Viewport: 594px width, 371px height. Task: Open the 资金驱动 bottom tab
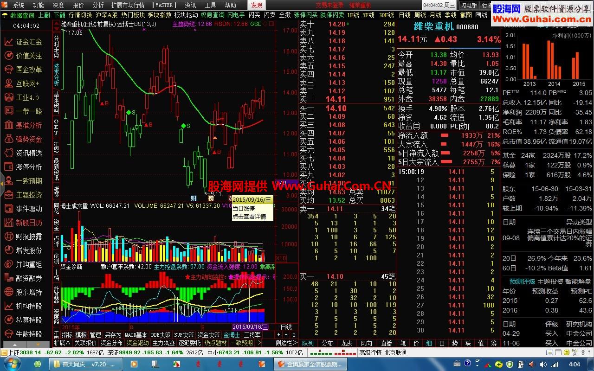138,343
